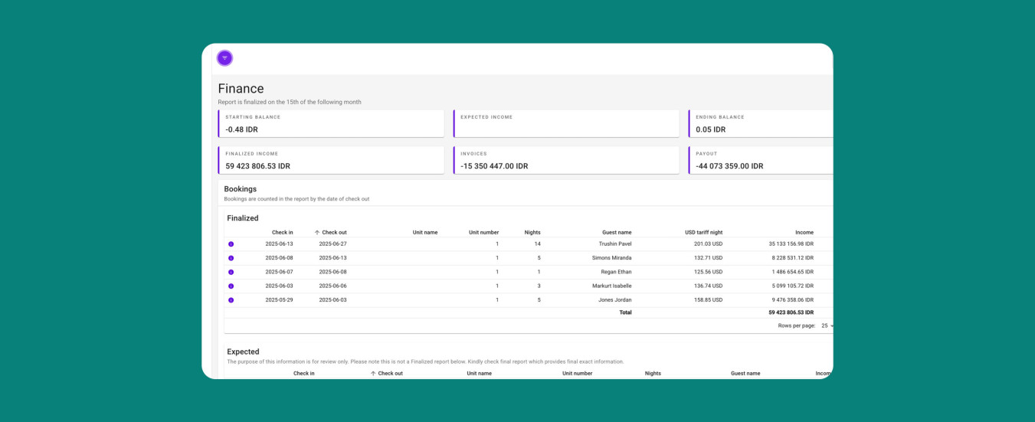Select the Starting Balance card
The height and width of the screenshot is (422, 1035).
[x=331, y=124]
